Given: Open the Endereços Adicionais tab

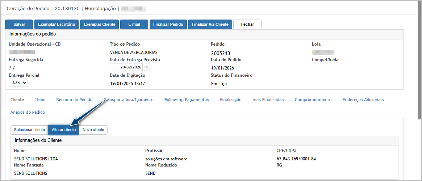Looking at the screenshot, I should pos(363,100).
